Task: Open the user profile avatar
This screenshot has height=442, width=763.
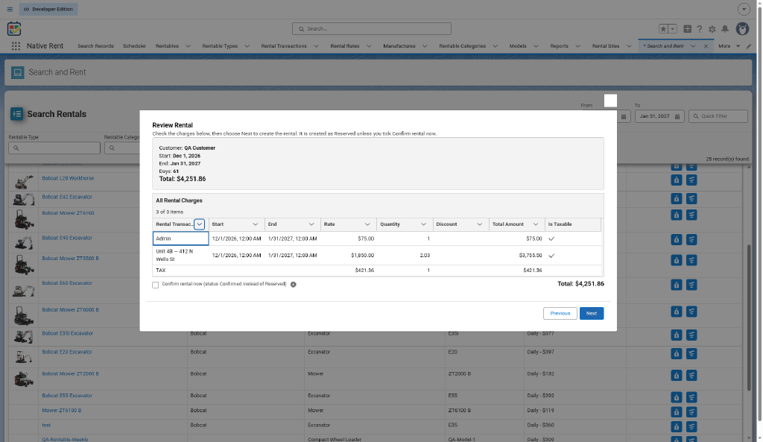Action: click(x=742, y=29)
